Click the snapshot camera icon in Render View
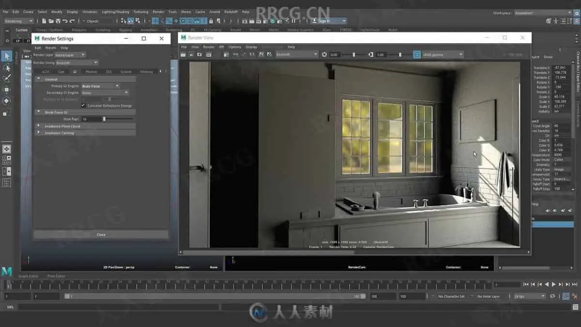Screen dimensions: 581x327 coord(199,55)
